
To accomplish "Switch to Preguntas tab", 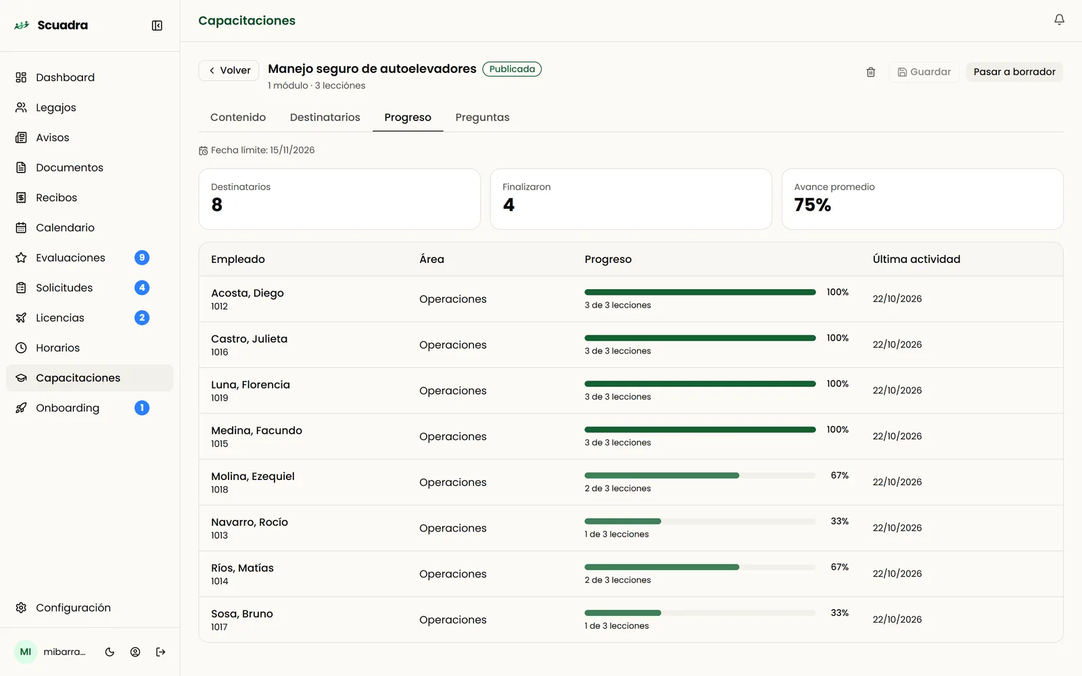I will click(x=482, y=118).
